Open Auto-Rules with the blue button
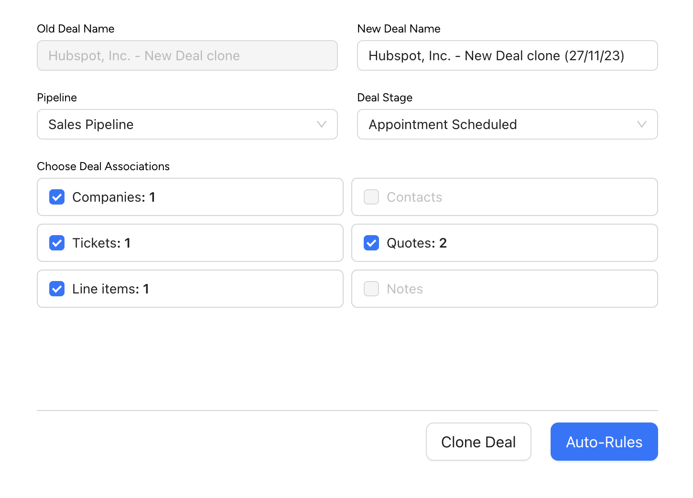 point(604,442)
